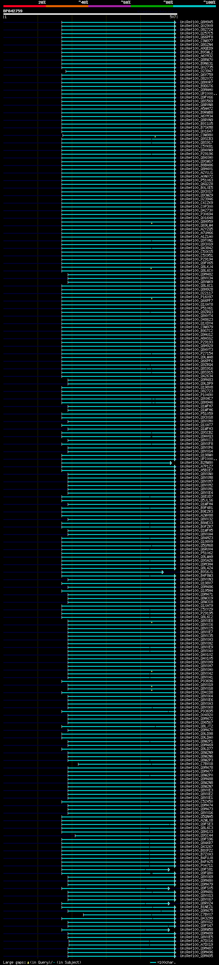Click the query end position 507
This screenshot has height=965, width=219.
pyautogui.click(x=172, y=17)
